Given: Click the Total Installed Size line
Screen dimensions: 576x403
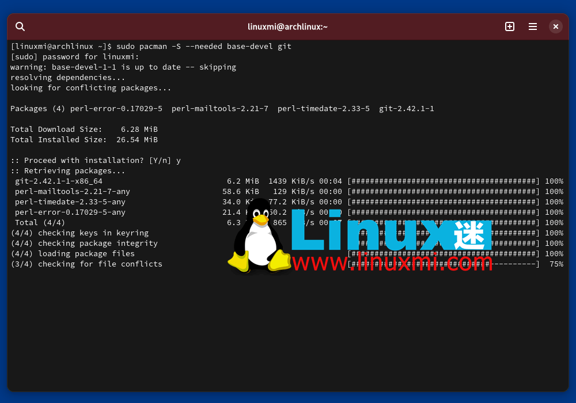Looking at the screenshot, I should (84, 139).
